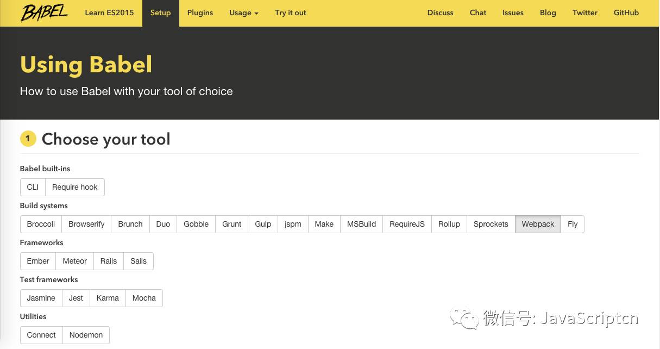660x349 pixels.
Task: Select Brunch build system
Action: point(130,224)
